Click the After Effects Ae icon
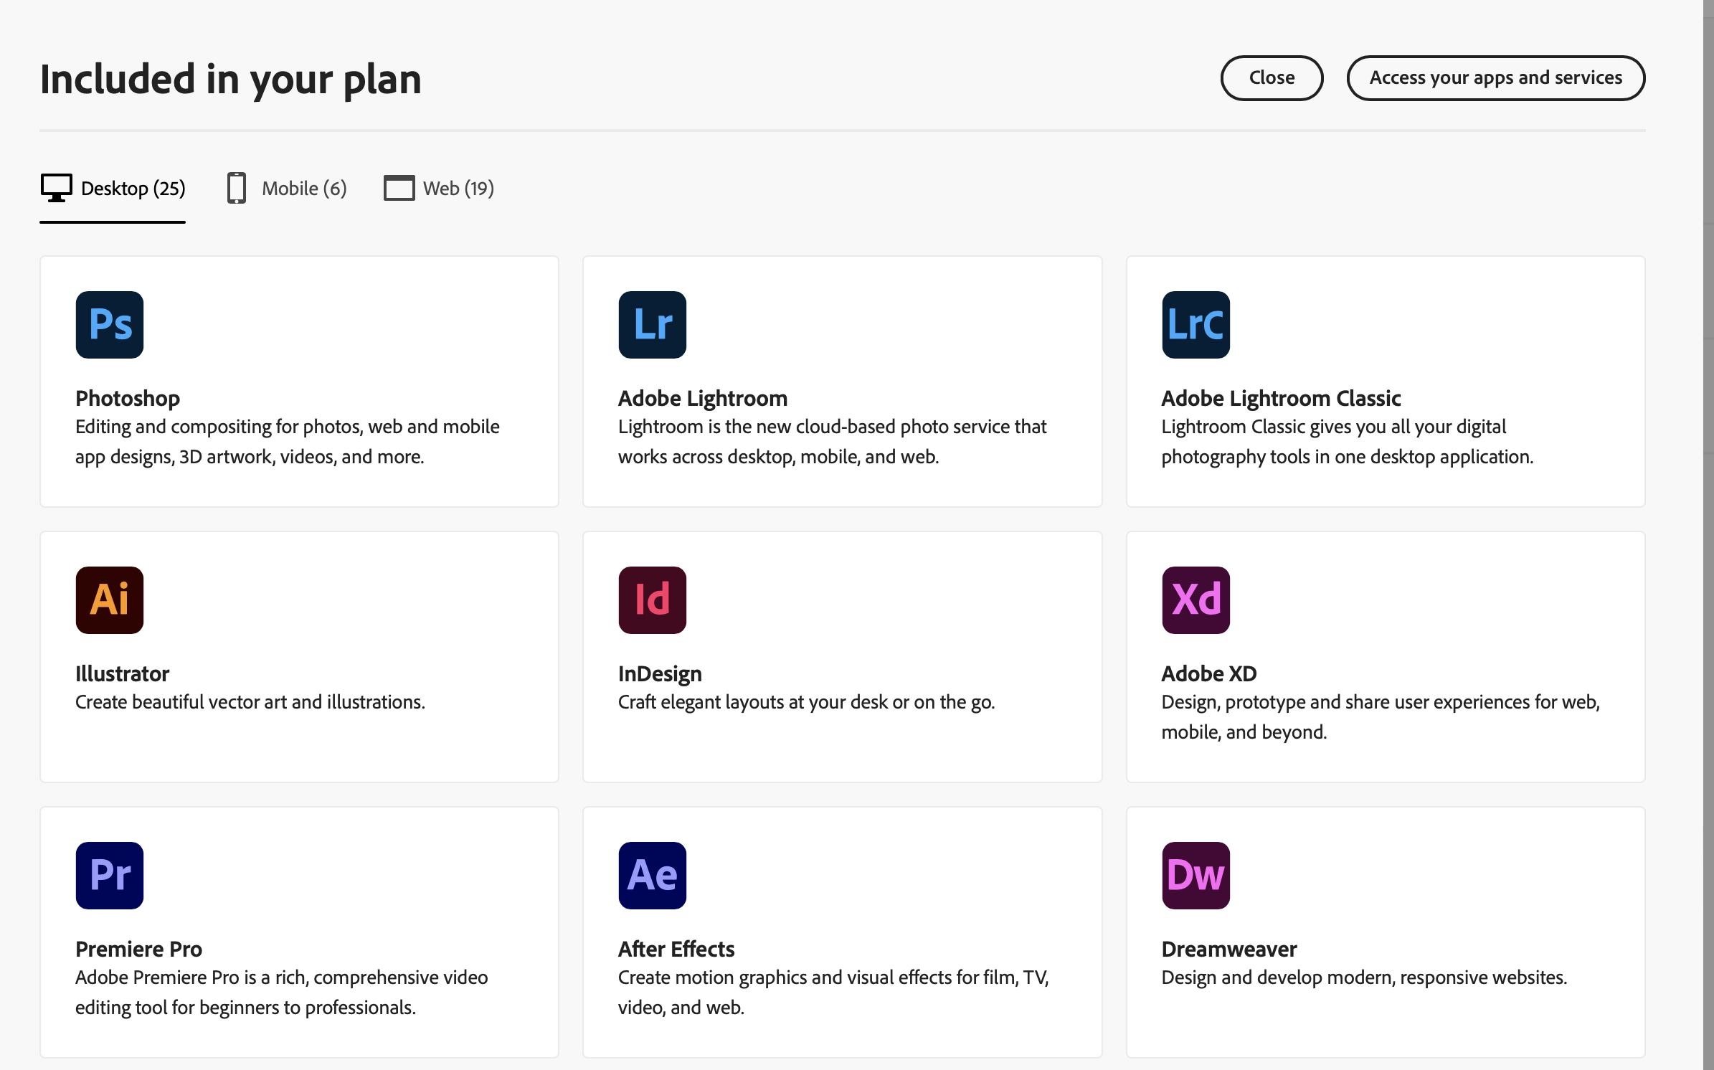This screenshot has height=1070, width=1714. (652, 875)
